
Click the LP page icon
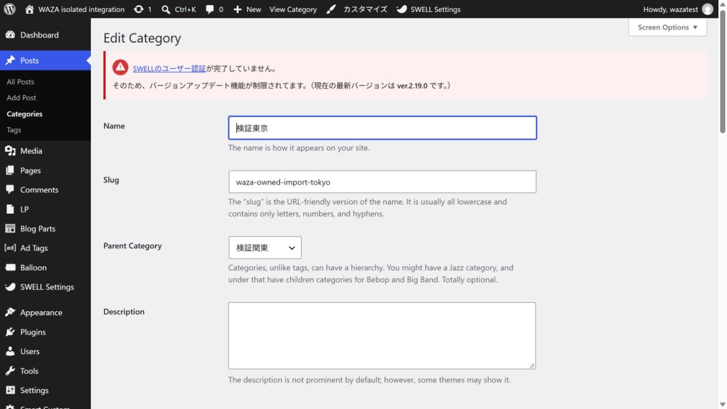click(10, 209)
